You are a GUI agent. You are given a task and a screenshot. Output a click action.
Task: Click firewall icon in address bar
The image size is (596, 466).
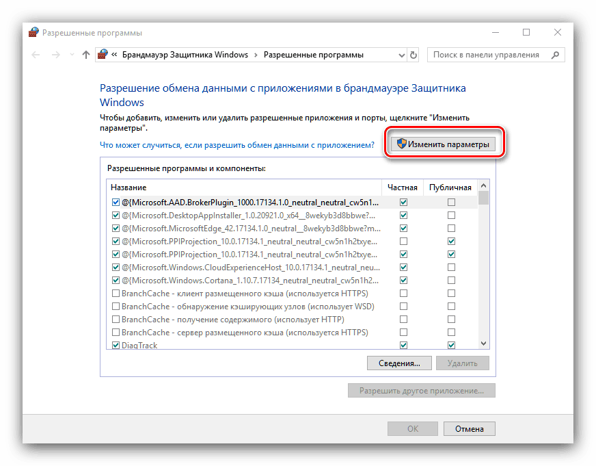click(103, 54)
